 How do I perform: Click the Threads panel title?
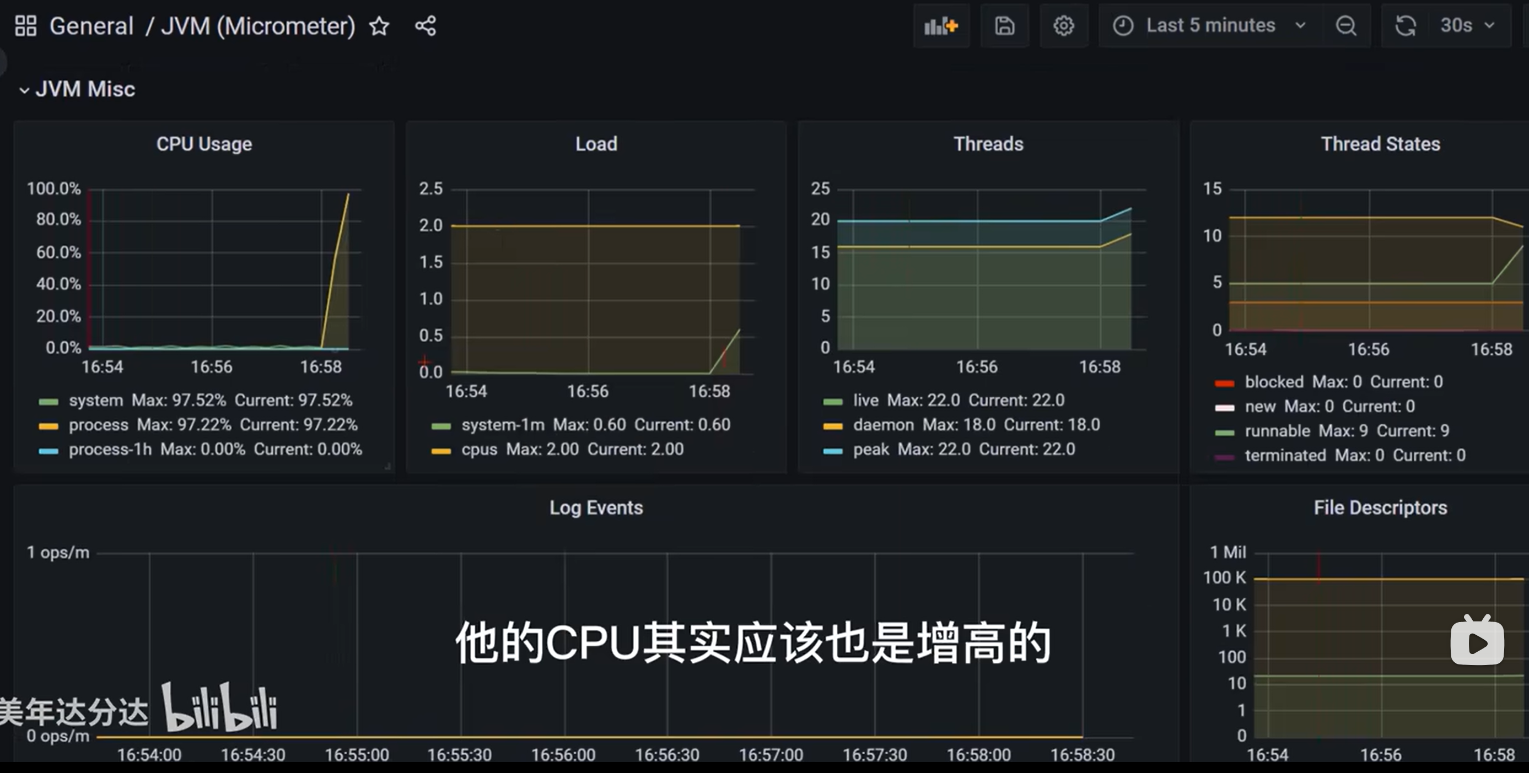[988, 144]
